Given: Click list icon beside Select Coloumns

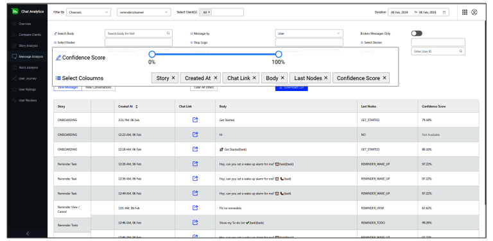Looking at the screenshot, I should [x=58, y=78].
